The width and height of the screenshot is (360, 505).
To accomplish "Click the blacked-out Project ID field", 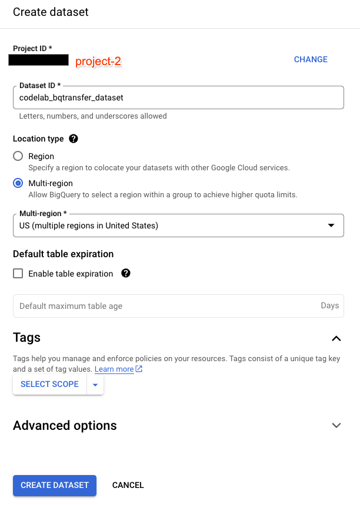I will 38,59.
